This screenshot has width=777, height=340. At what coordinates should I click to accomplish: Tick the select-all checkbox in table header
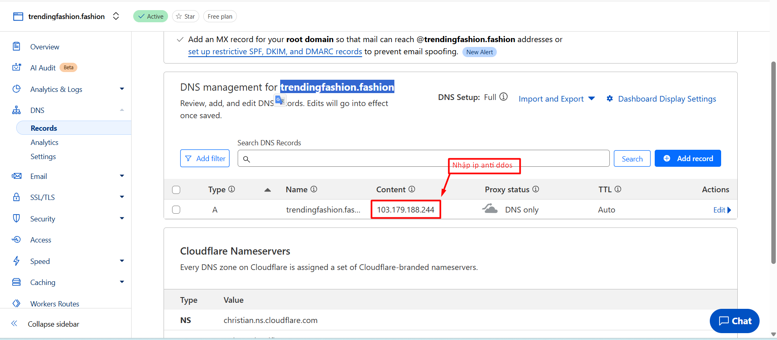176,190
